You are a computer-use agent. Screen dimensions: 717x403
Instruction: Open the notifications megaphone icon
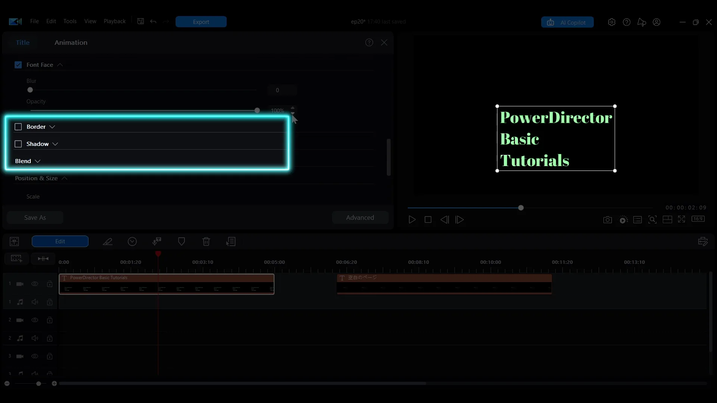pos(642,22)
